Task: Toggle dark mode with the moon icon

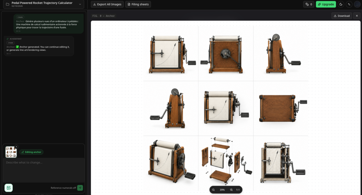Action: [341, 4]
